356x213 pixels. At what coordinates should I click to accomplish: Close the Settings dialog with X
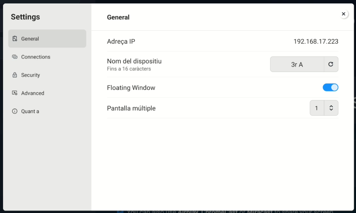[x=344, y=14]
